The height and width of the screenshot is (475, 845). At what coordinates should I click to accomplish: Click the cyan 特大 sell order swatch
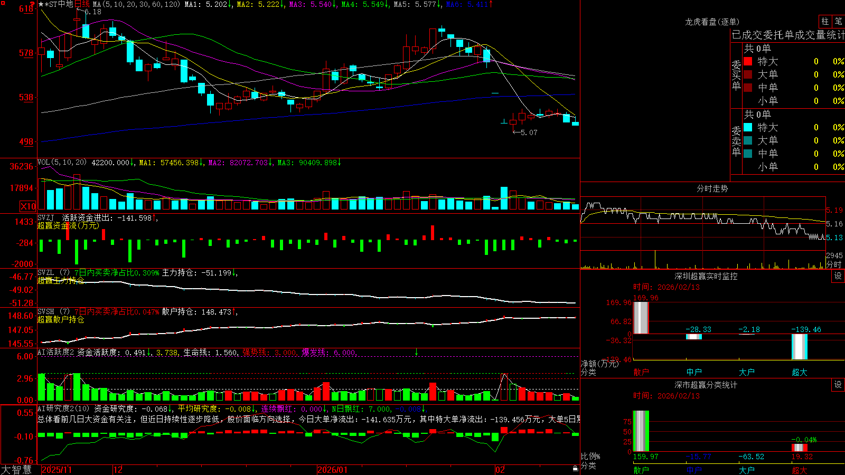point(748,127)
